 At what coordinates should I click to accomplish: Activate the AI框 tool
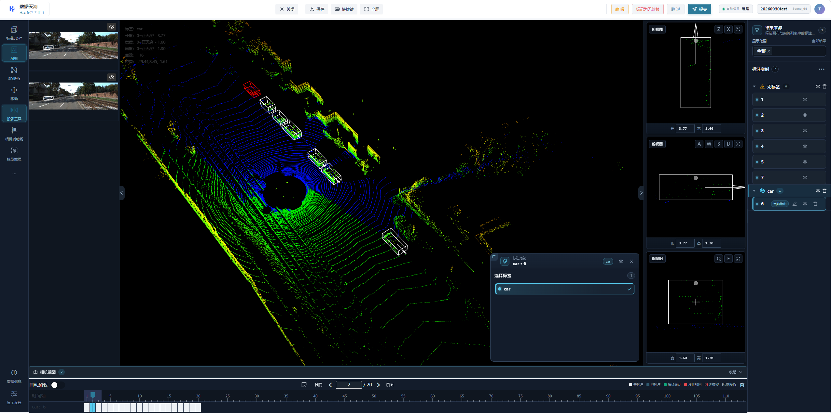14,53
